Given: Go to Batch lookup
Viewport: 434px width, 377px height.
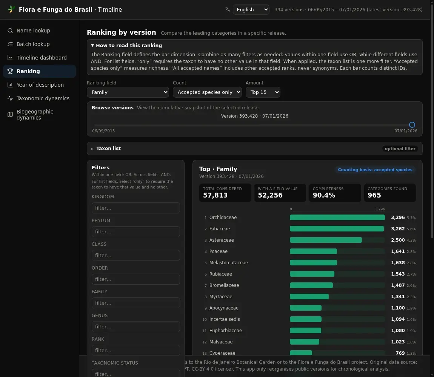Looking at the screenshot, I should pyautogui.click(x=39, y=44).
